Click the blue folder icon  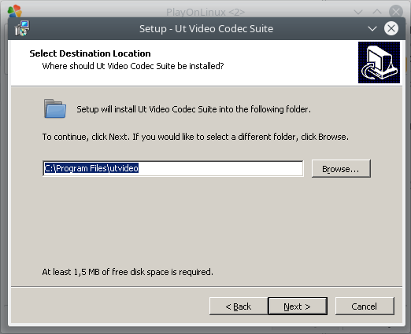coord(55,108)
